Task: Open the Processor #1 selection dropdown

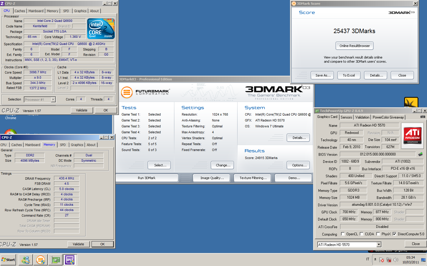Action: click(x=53, y=100)
